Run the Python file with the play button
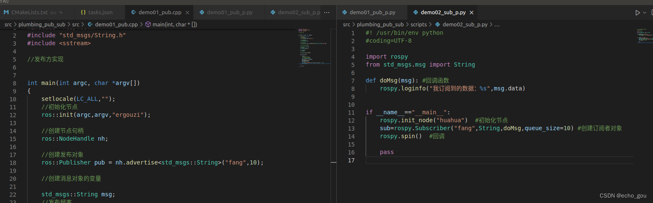The image size is (653, 203). [x=638, y=13]
